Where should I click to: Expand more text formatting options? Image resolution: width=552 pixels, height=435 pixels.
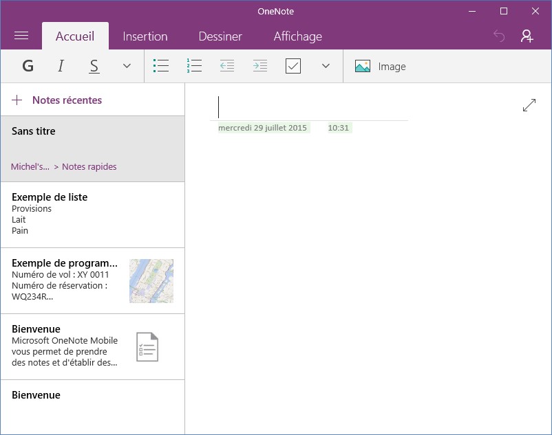click(x=127, y=66)
